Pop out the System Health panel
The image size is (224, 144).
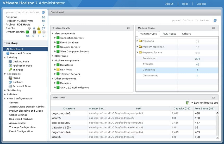tap(128, 28)
